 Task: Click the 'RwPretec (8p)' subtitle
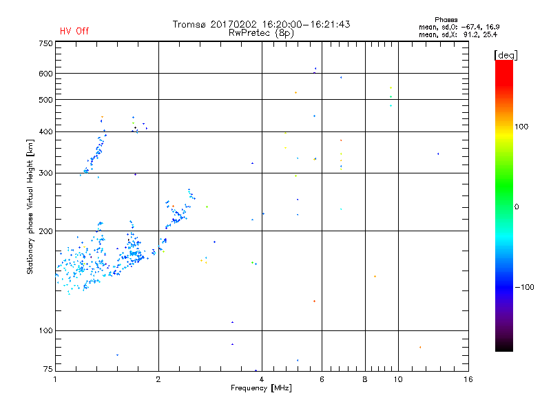(261, 33)
